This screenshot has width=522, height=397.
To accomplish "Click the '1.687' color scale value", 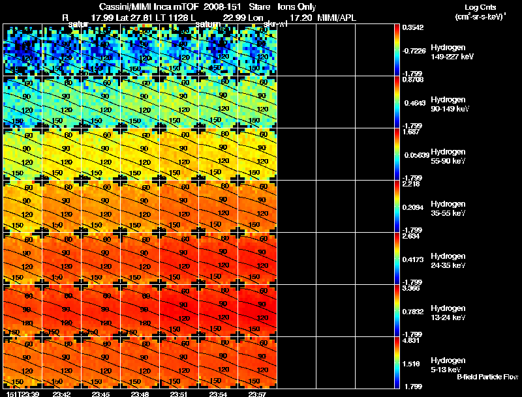I will [x=411, y=132].
